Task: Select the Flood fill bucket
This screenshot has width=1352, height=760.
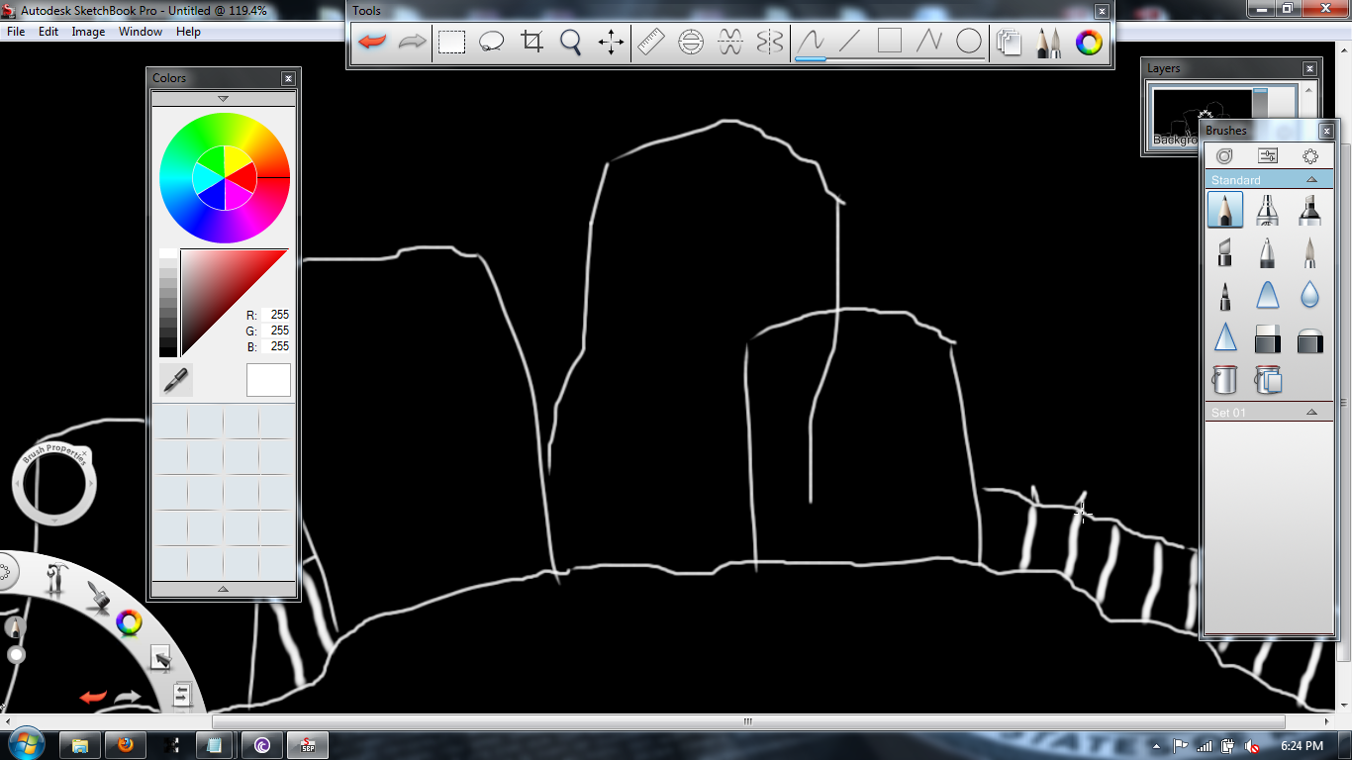Action: coord(1225,379)
